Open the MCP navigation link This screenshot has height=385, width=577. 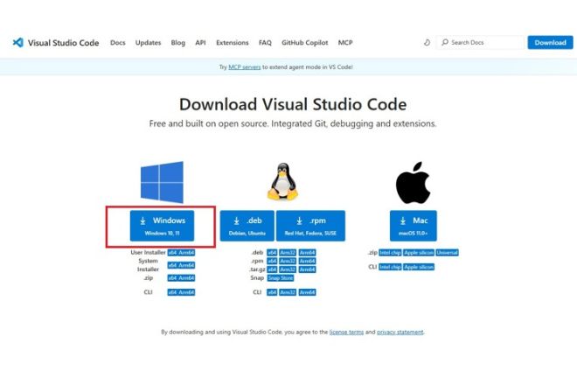345,42
